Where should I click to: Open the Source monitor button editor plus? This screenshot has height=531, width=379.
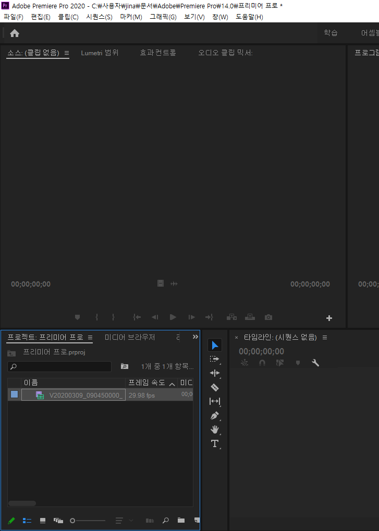coord(329,318)
